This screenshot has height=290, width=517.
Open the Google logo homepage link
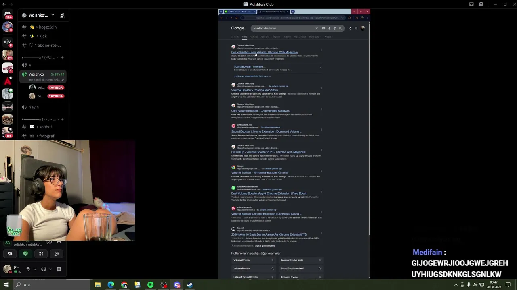tap(238, 28)
